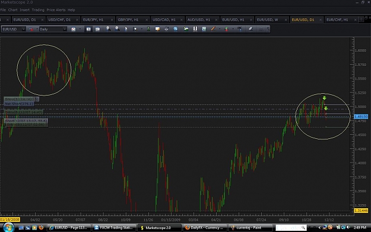Click the Net Short position label on chart
This screenshot has width=371, height=232.
click(19, 104)
